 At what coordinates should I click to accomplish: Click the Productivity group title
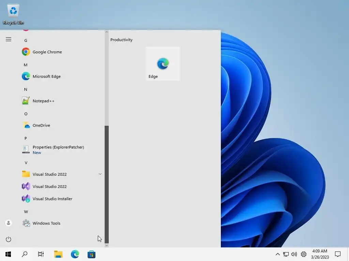(121, 40)
